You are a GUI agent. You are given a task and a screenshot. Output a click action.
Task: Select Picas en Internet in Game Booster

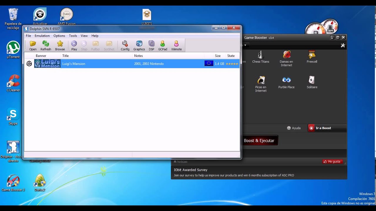261,84
